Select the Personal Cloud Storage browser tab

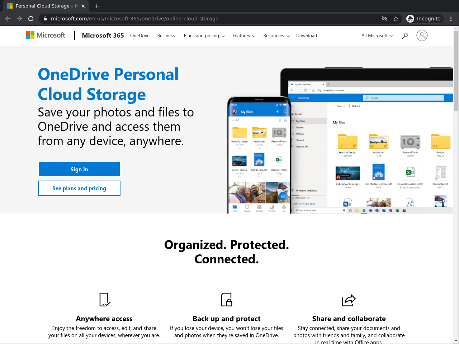[46, 6]
